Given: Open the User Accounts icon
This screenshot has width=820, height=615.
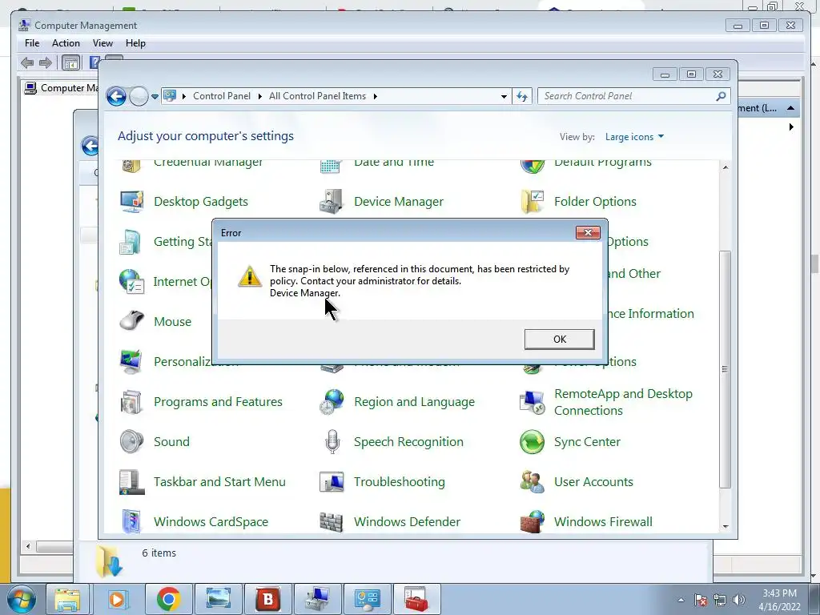Looking at the screenshot, I should pyautogui.click(x=533, y=481).
